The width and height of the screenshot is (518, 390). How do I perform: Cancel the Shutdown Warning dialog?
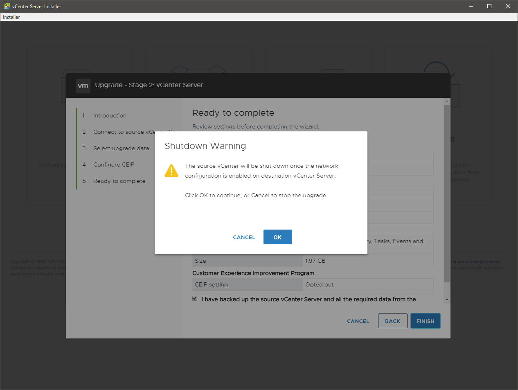tap(244, 237)
